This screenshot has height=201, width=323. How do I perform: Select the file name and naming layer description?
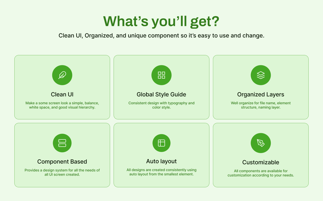coord(261,105)
